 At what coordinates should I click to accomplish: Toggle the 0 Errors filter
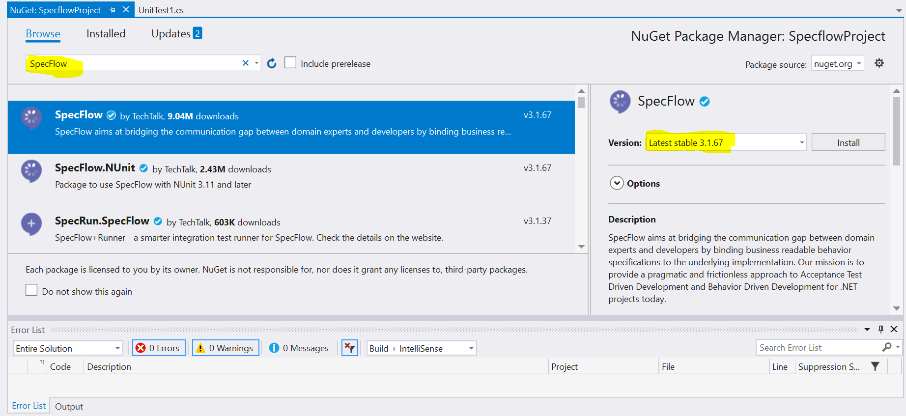158,348
